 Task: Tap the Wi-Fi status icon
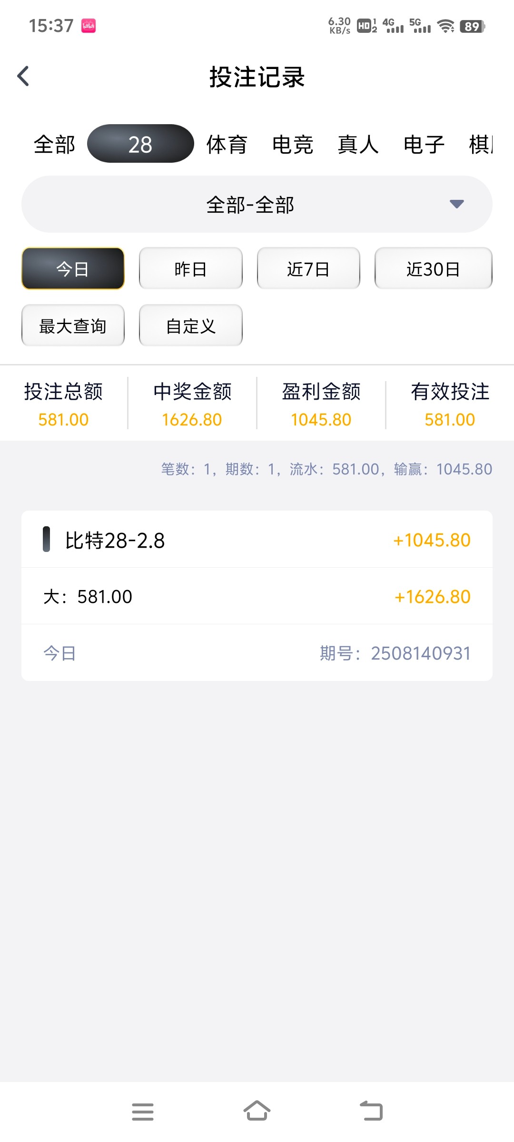[x=445, y=26]
